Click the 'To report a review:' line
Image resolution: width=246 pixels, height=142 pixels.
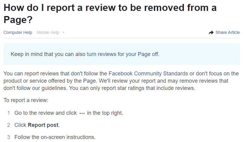click(26, 100)
